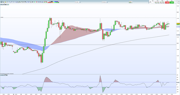Click the trash bin delete drawings icon

tap(23, 2)
